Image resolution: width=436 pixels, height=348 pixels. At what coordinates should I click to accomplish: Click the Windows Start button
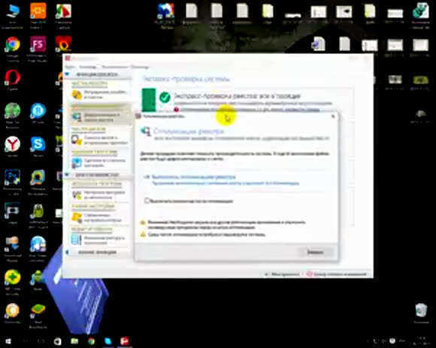(8, 341)
